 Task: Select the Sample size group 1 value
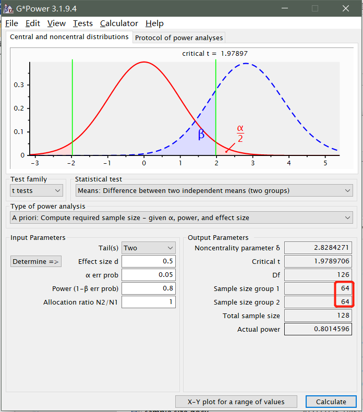[318, 288]
